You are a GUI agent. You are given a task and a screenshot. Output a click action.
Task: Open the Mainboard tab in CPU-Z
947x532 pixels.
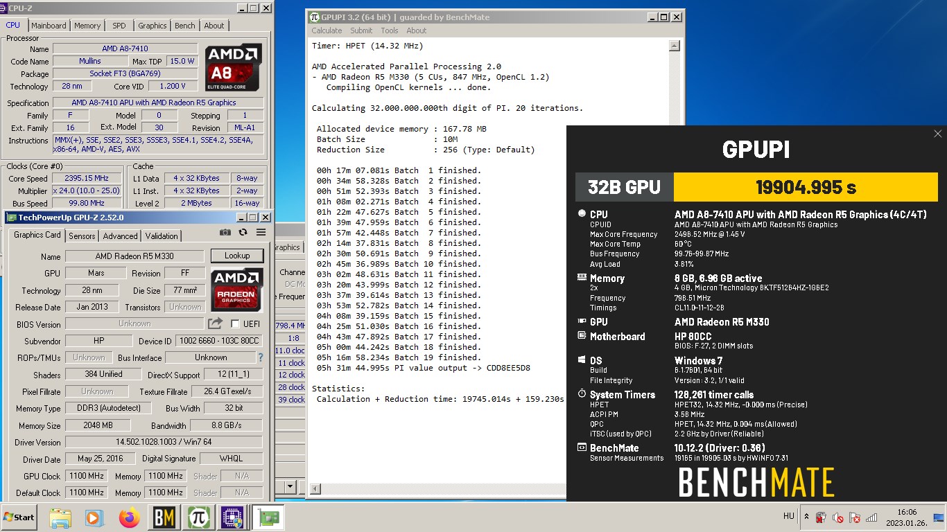pyautogui.click(x=49, y=26)
